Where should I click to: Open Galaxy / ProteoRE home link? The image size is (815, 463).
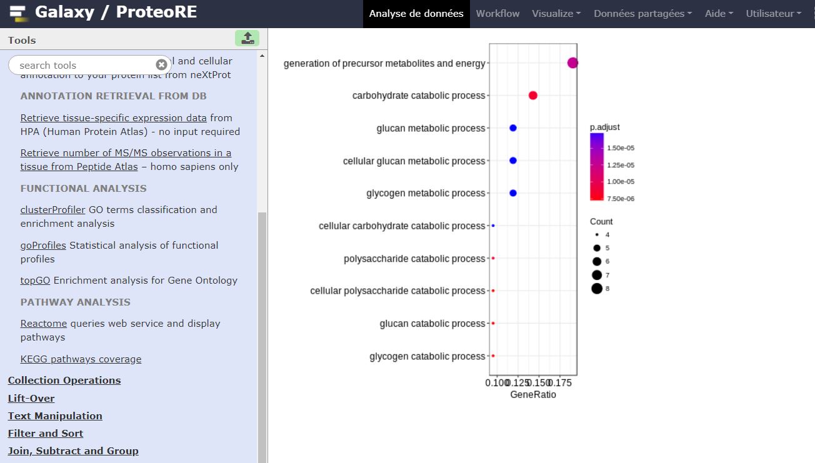point(116,12)
